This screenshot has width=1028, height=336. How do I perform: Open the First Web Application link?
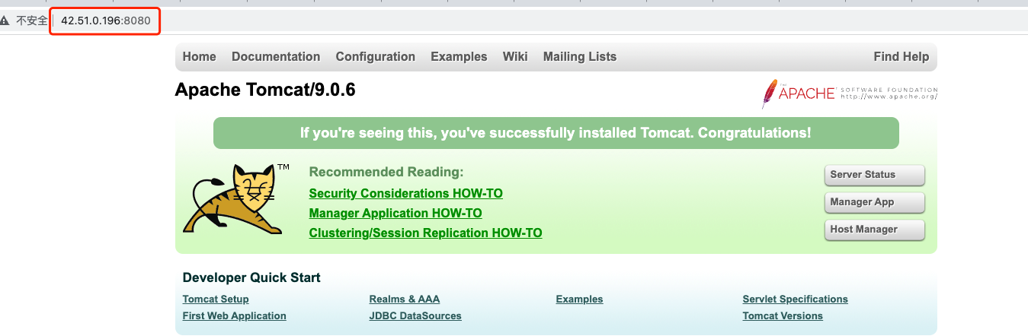coord(235,315)
